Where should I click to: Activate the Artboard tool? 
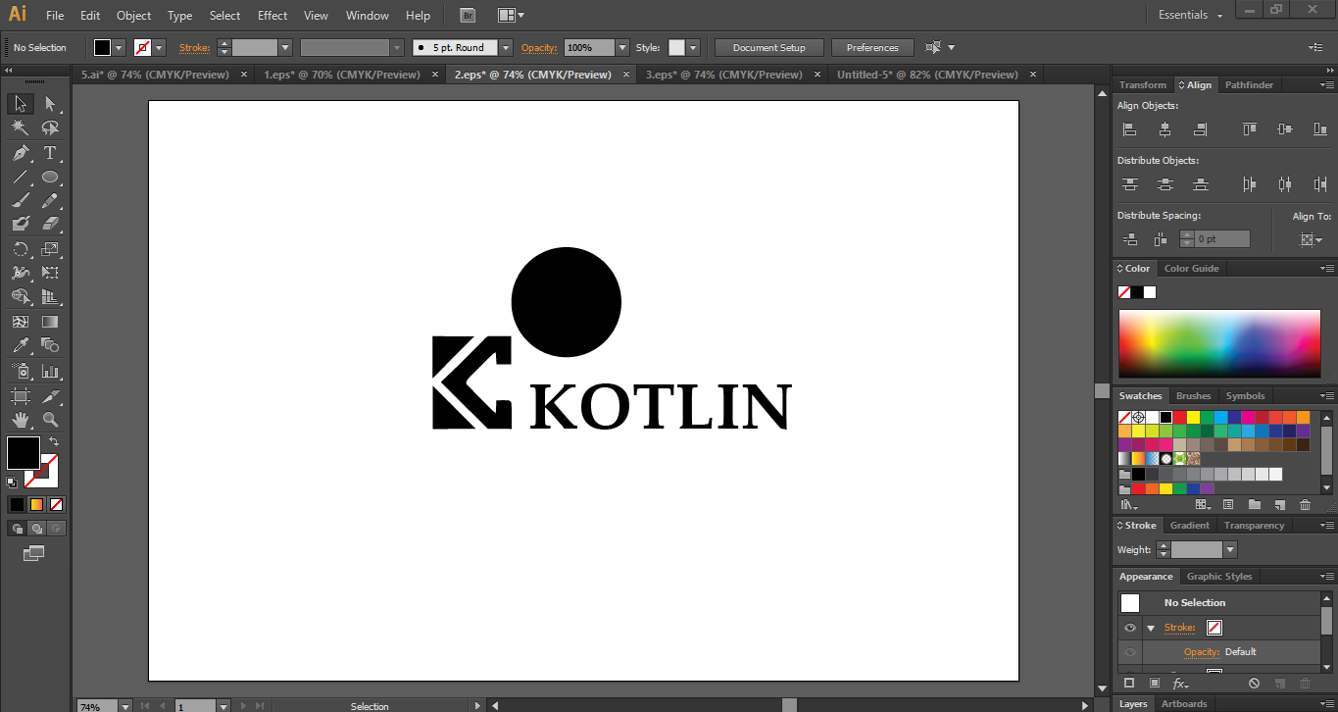20,396
